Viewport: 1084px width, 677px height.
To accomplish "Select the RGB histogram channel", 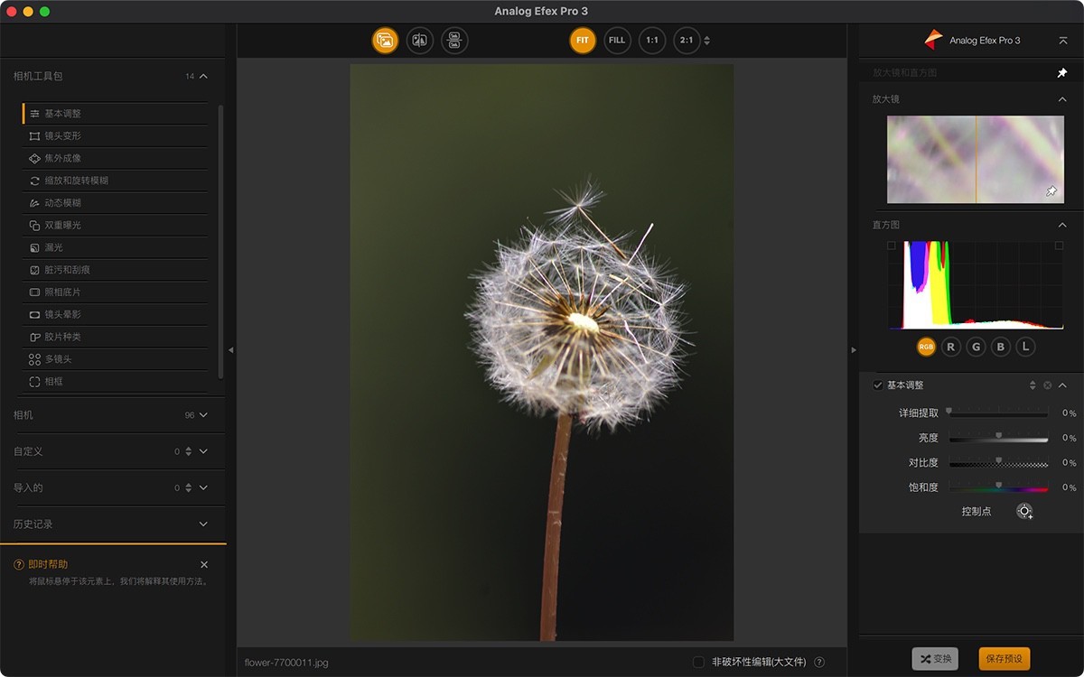I will [926, 347].
